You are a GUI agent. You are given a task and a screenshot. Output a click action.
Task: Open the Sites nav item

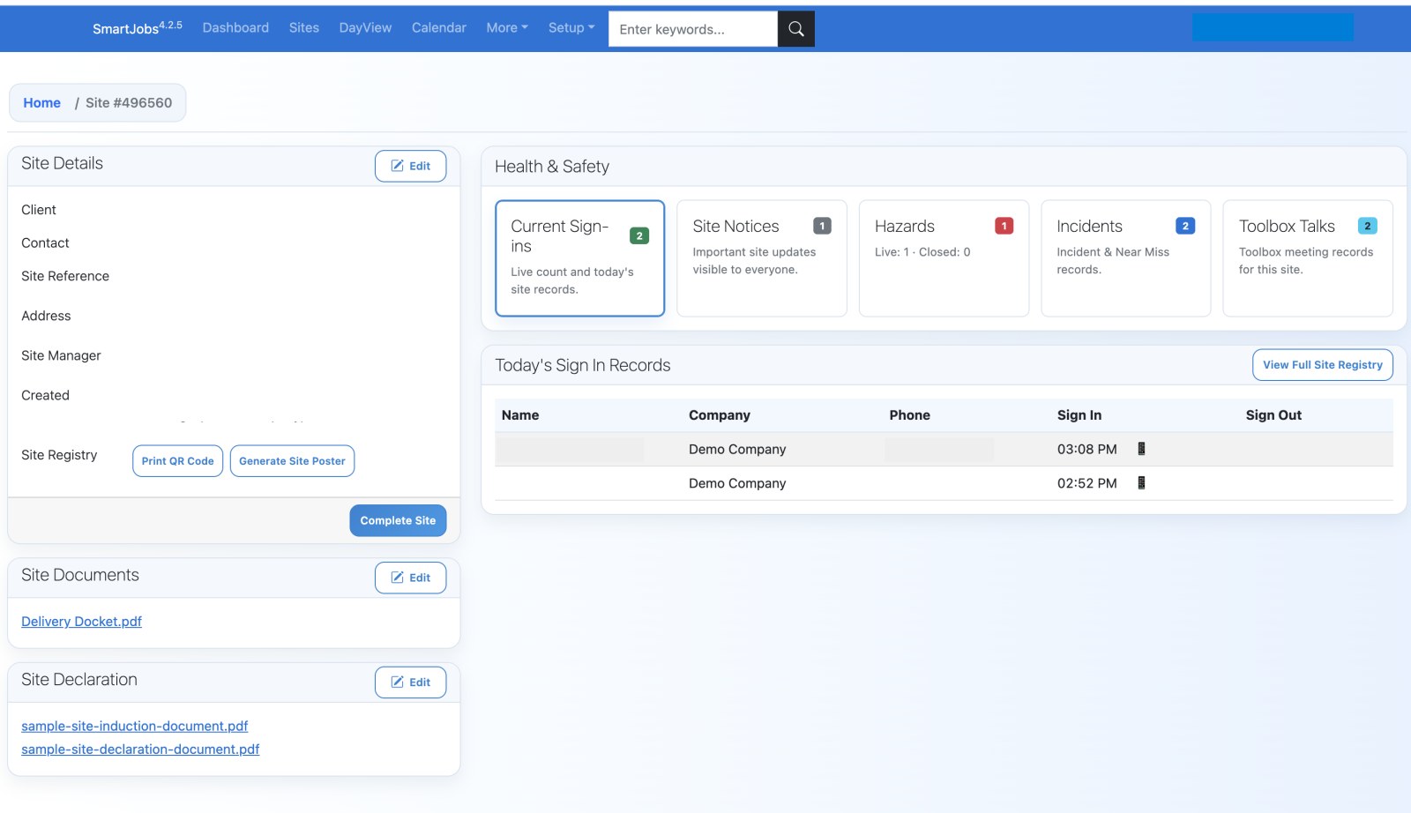pyautogui.click(x=304, y=28)
